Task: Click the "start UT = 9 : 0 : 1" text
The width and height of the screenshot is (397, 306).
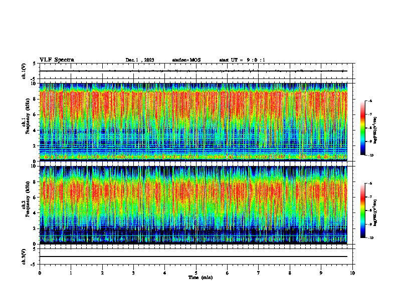Action: click(242, 60)
